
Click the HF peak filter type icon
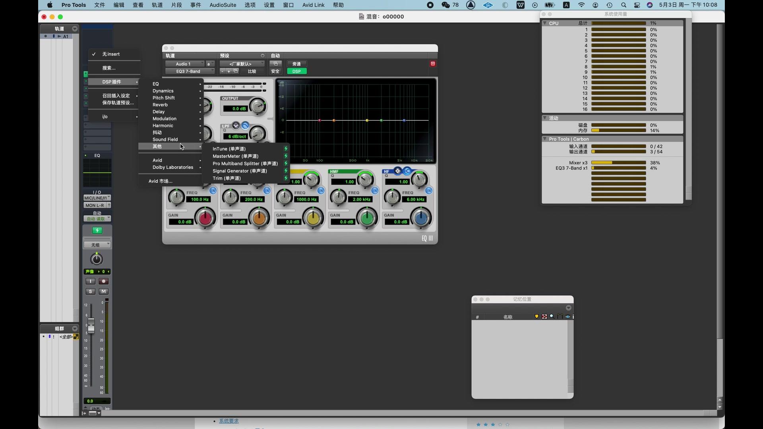pyautogui.click(x=398, y=171)
